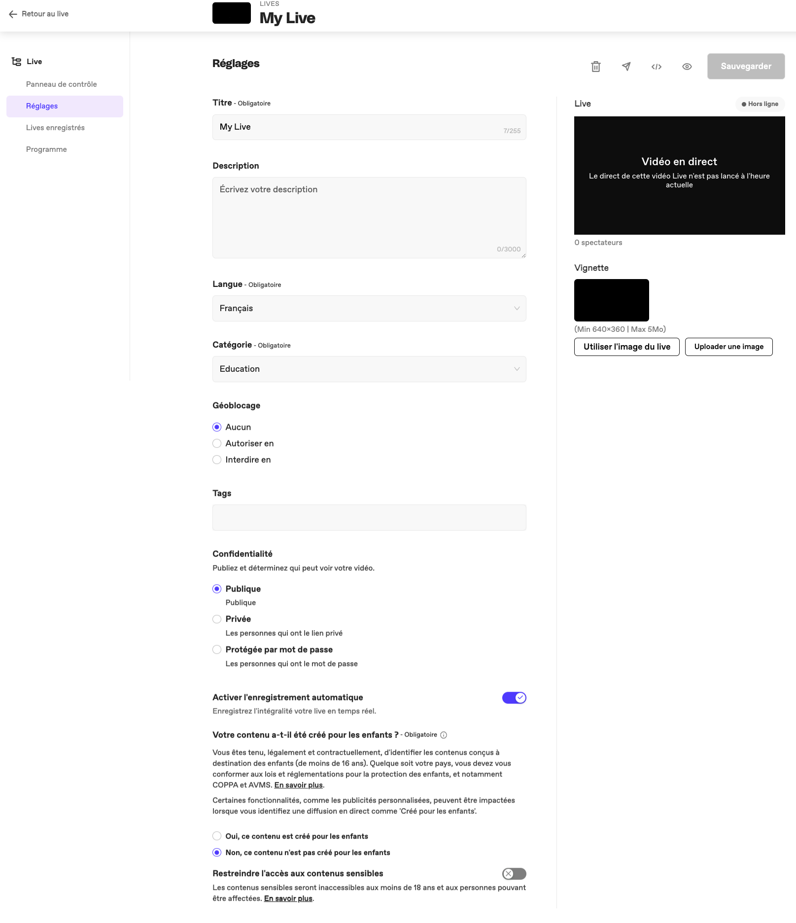Click the Sauvegarder button
Viewport: 796px width, 923px height.
[746, 66]
